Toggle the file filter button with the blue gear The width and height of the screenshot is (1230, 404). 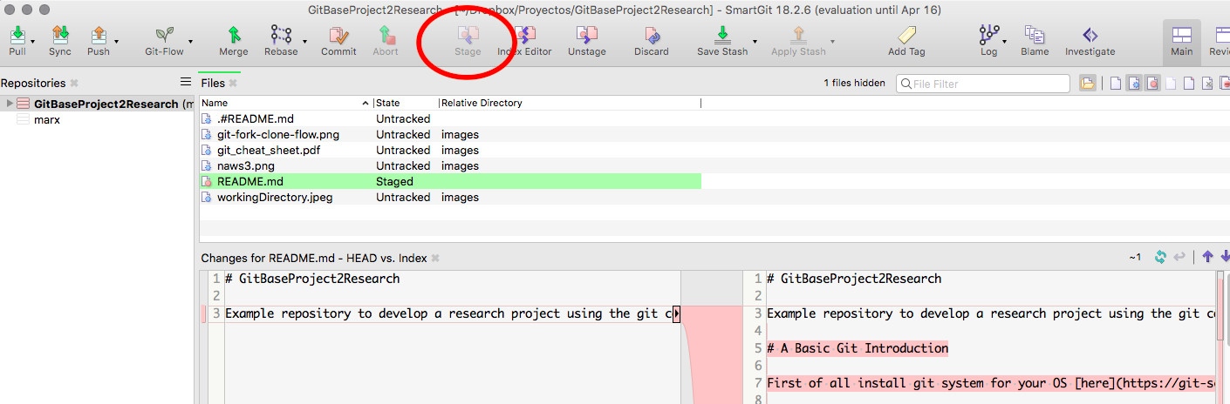tap(1133, 84)
